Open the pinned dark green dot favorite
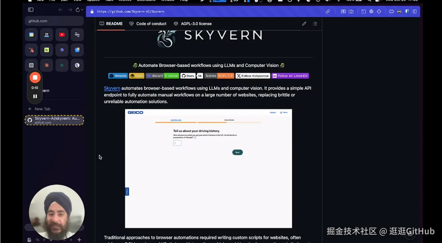Viewport: 442px width, 243px height. click(62, 65)
